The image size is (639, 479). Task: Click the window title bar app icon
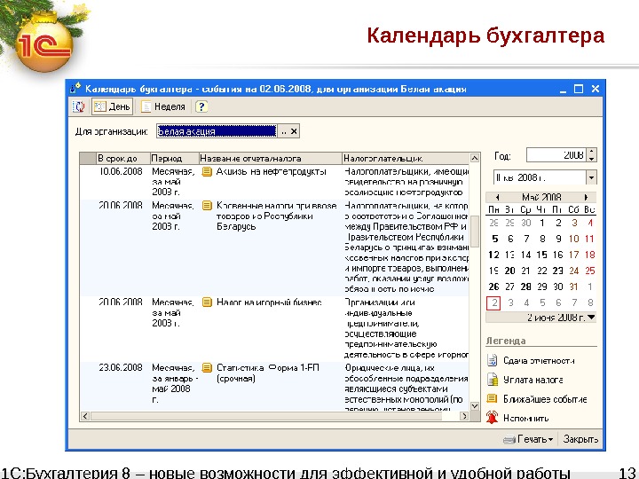tap(76, 89)
